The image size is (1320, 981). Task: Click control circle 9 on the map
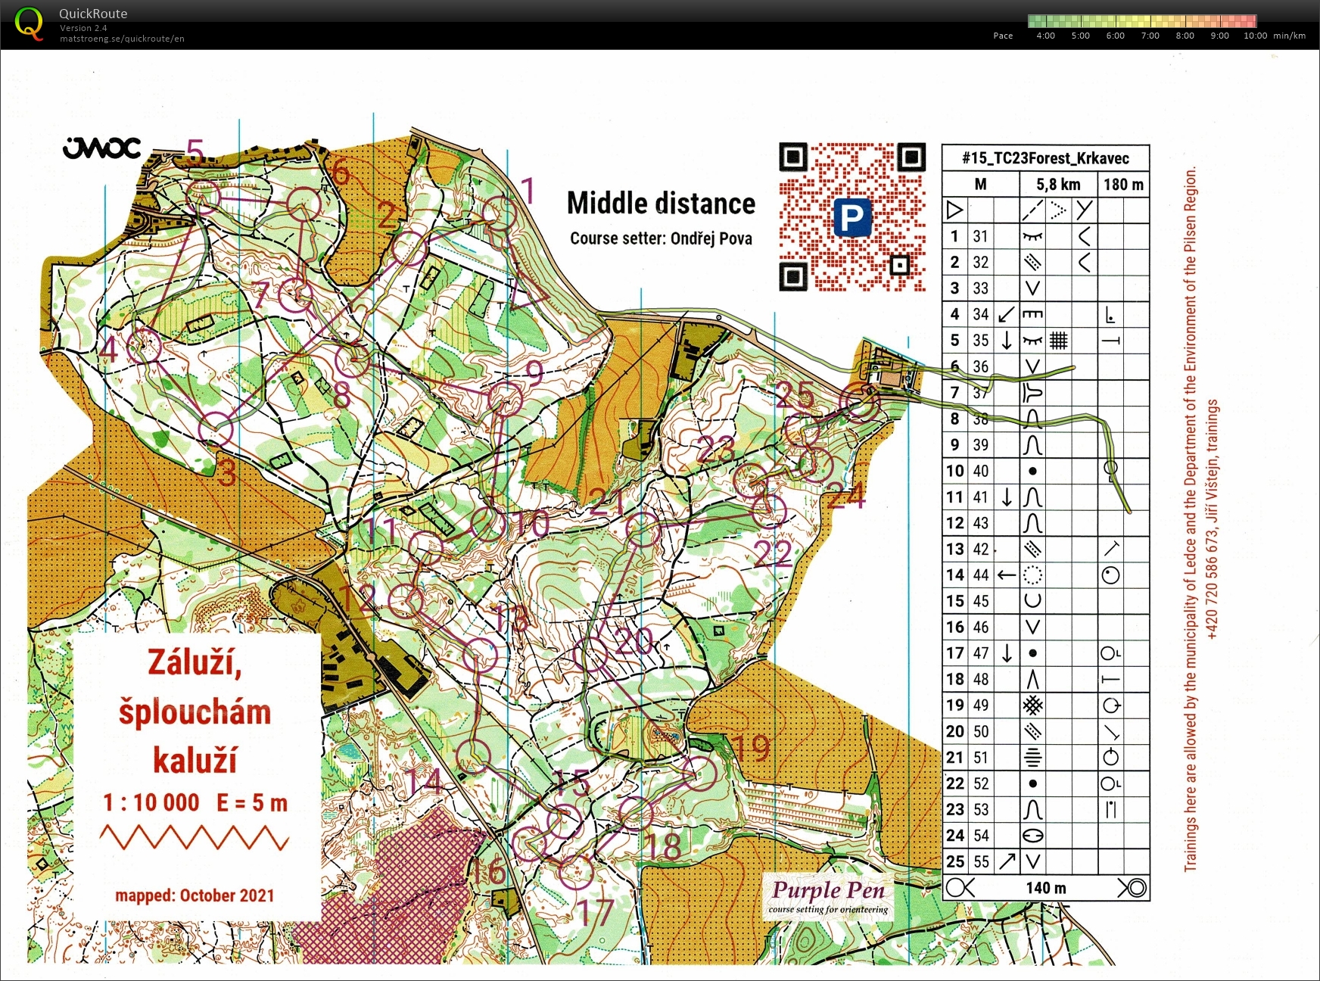(506, 398)
